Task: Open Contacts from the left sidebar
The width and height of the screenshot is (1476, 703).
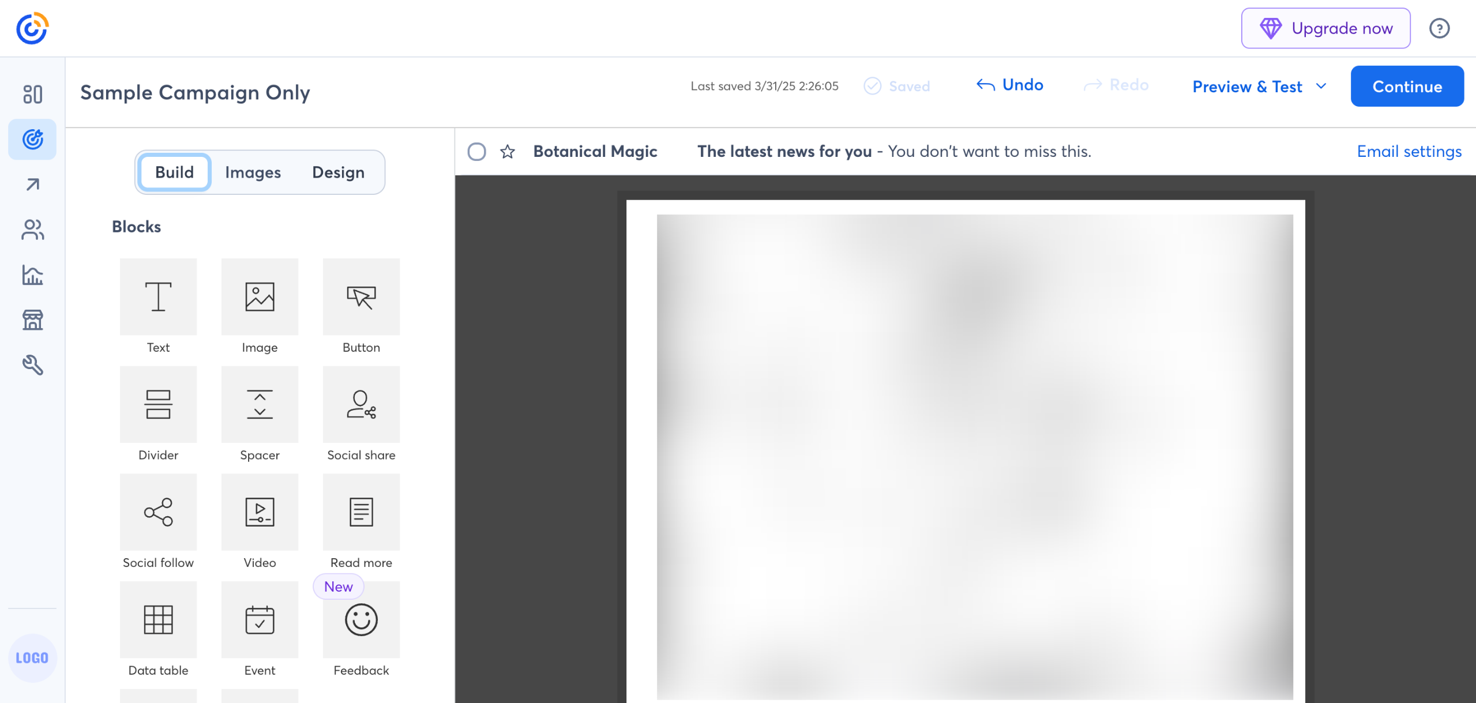Action: pyautogui.click(x=32, y=230)
